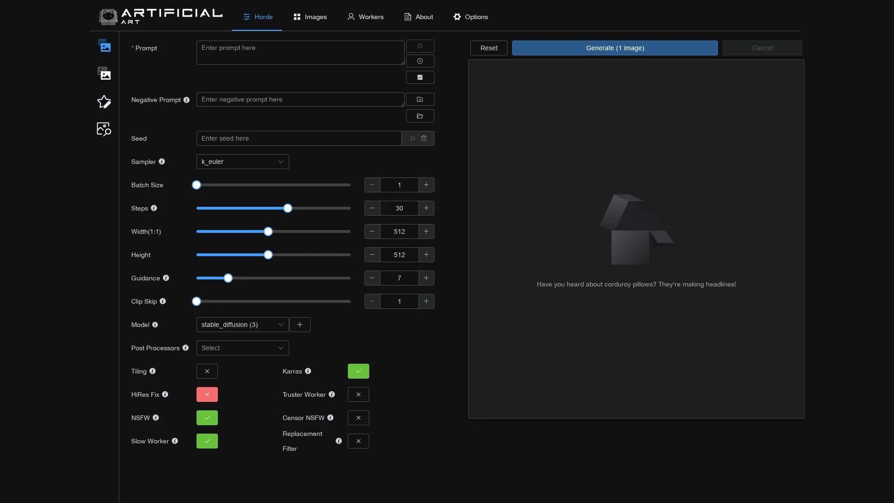
Task: Click the Guidance slider handle
Action: (228, 278)
